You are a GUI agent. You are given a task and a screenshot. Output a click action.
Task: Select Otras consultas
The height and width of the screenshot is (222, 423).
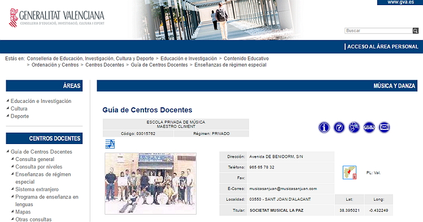coord(33,219)
